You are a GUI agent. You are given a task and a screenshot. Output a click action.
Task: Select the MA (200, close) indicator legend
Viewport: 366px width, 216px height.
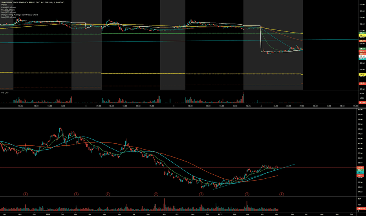pyautogui.click(x=8, y=17)
